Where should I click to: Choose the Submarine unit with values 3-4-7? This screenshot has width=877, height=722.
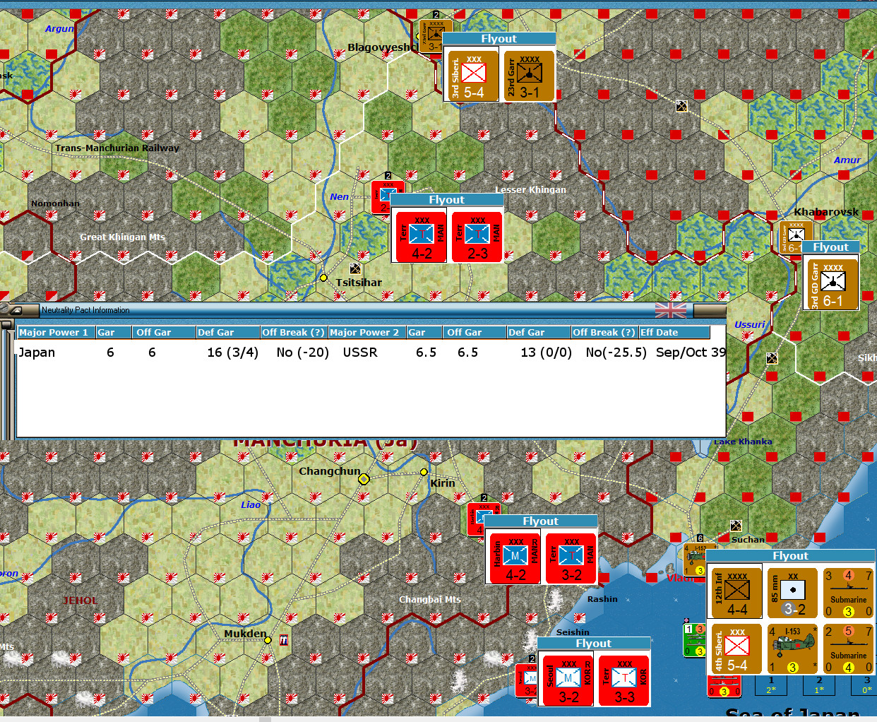(x=848, y=593)
